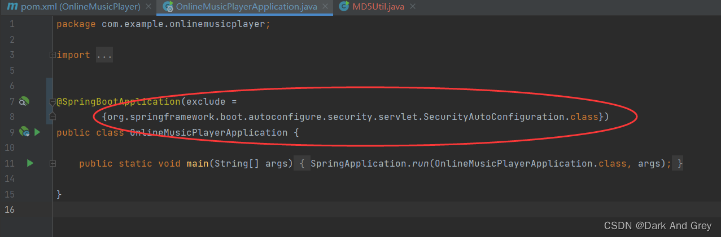Close the pom.xml (OnlineMusicPlayer) tab

click(x=148, y=7)
